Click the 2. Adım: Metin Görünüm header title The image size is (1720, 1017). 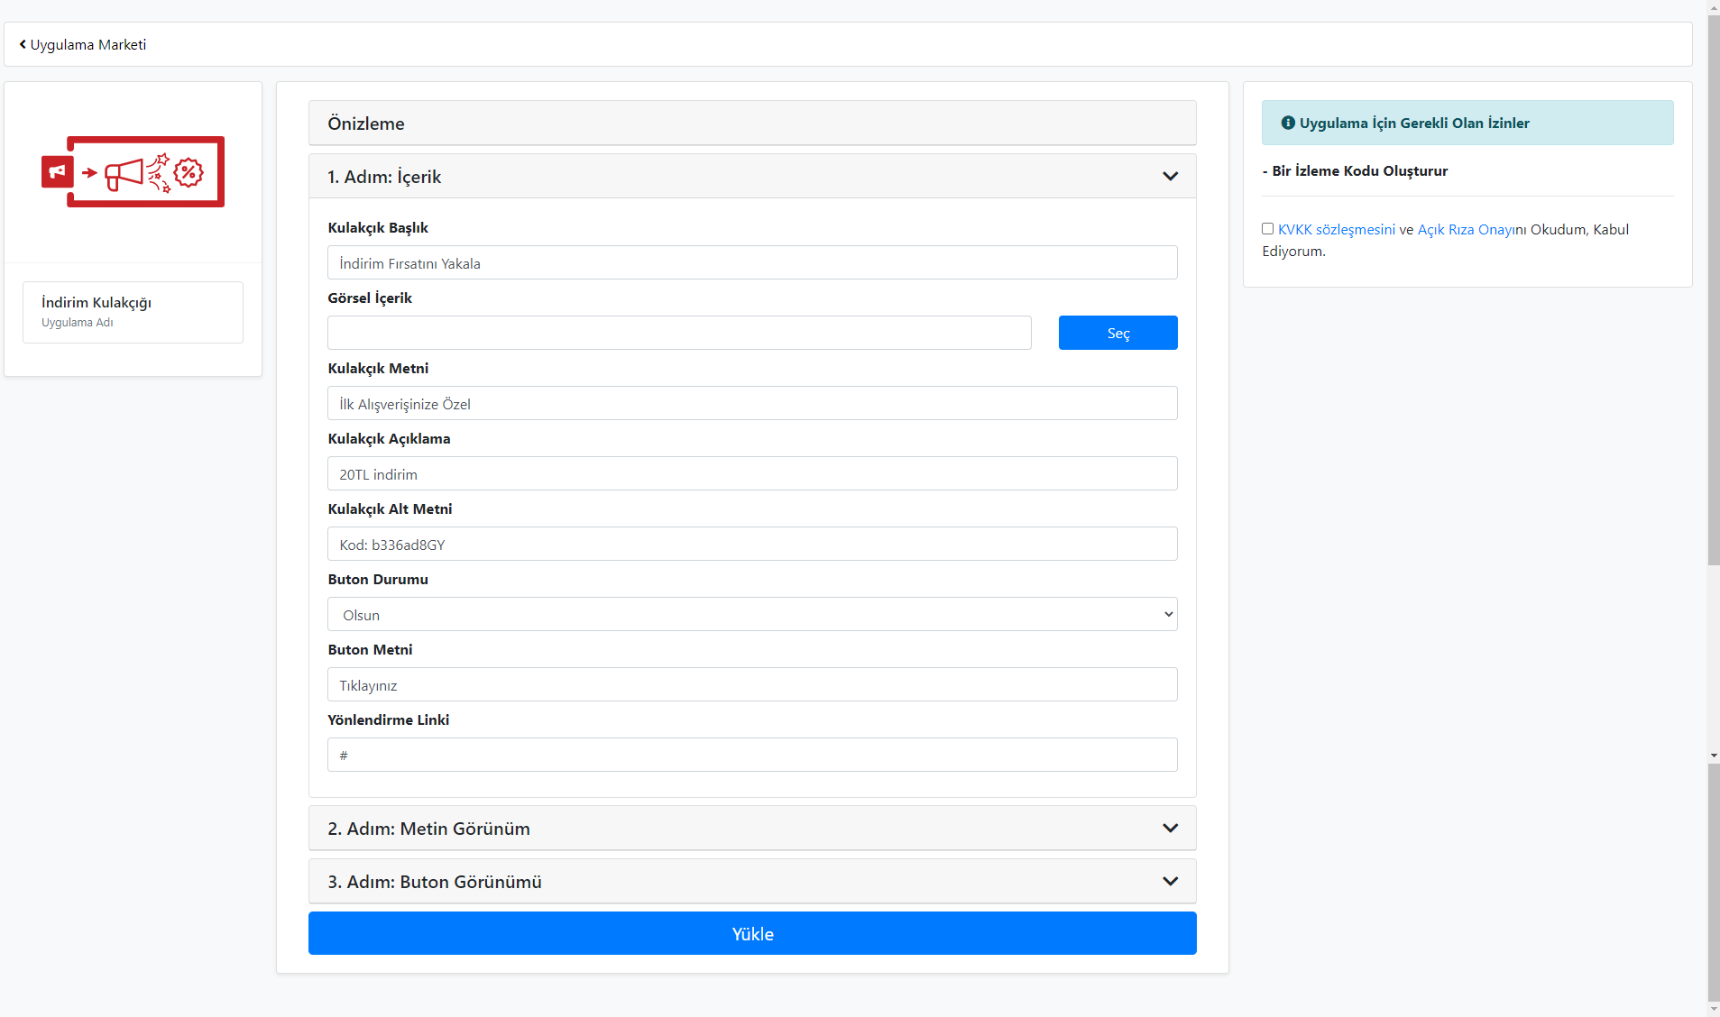click(428, 829)
